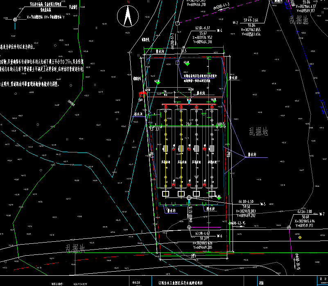Select the vertical 82.2 dimension on the east side
The width and height of the screenshot is (328, 286).
(228, 154)
